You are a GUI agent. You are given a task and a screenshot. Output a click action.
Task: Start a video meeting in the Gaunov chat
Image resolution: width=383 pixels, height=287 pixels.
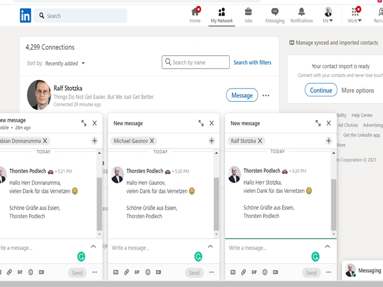(159, 272)
